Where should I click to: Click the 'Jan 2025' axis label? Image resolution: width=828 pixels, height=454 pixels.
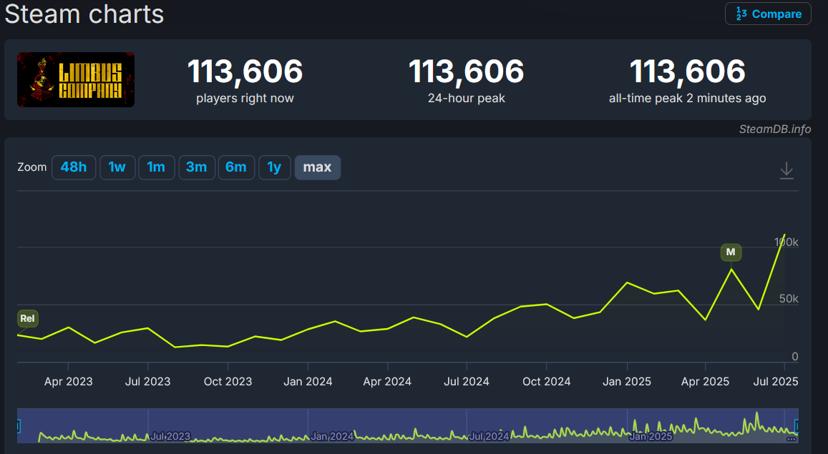tap(627, 381)
